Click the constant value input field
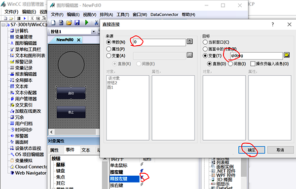Screen dimensions: 296x189 (159, 42)
